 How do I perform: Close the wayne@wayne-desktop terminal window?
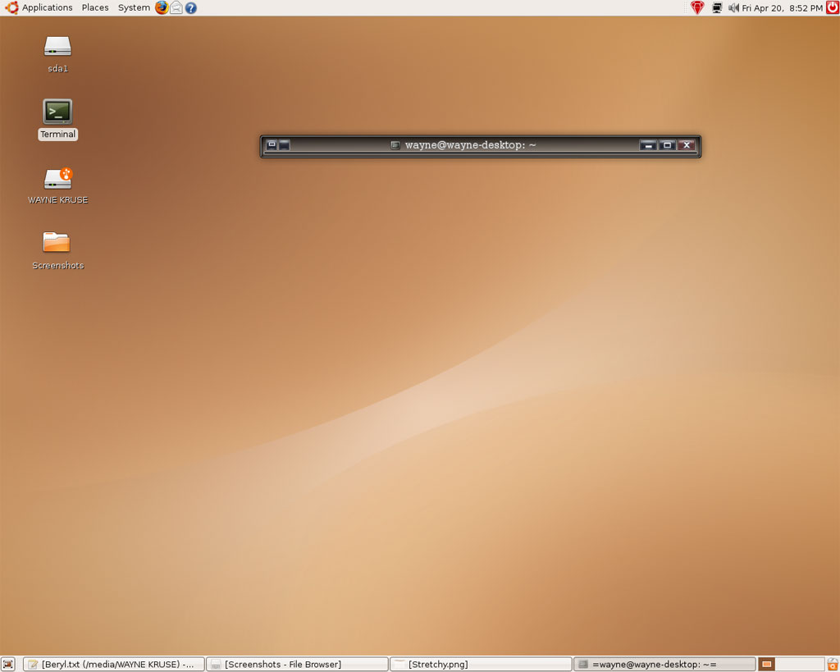687,145
